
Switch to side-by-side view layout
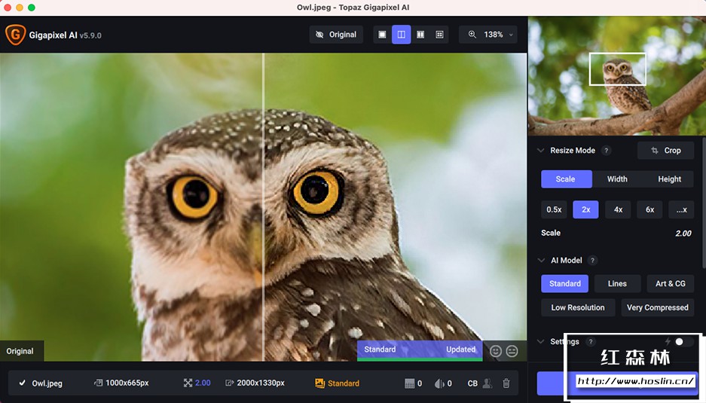point(420,35)
